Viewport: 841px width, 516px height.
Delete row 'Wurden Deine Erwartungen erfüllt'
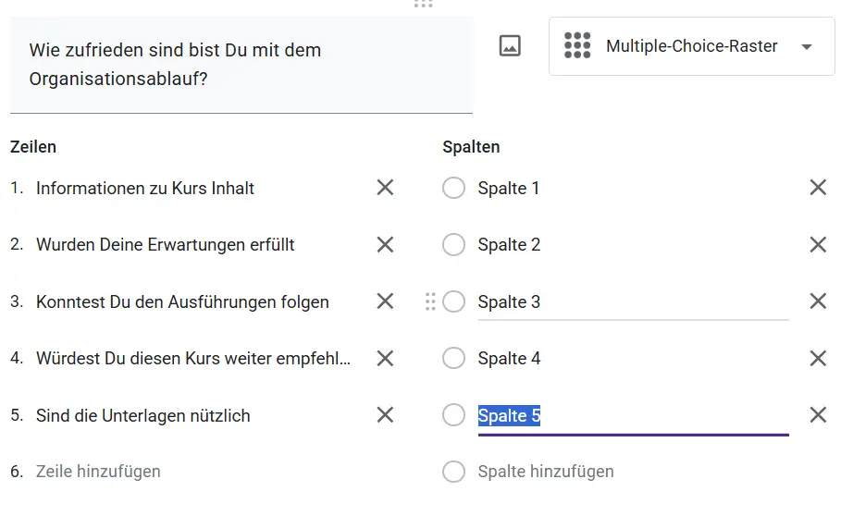coord(385,244)
